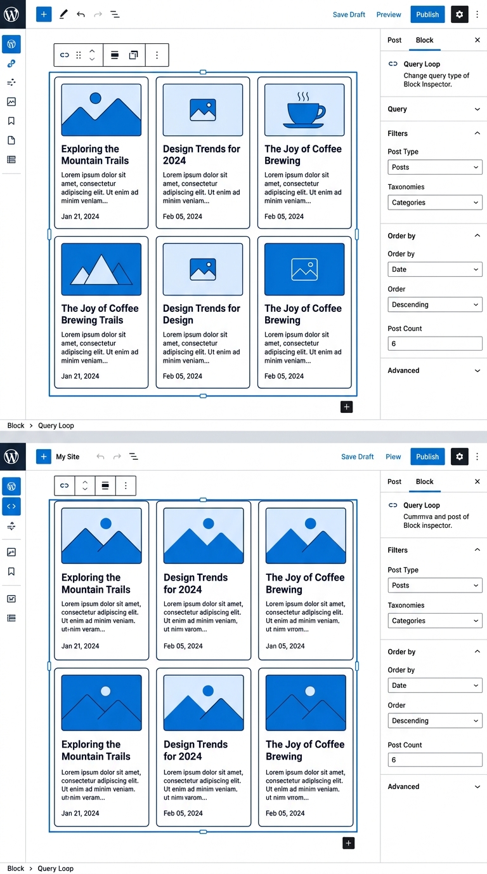487x874 pixels.
Task: Click the replace layout icon in top block toolbar
Action: (x=133, y=55)
